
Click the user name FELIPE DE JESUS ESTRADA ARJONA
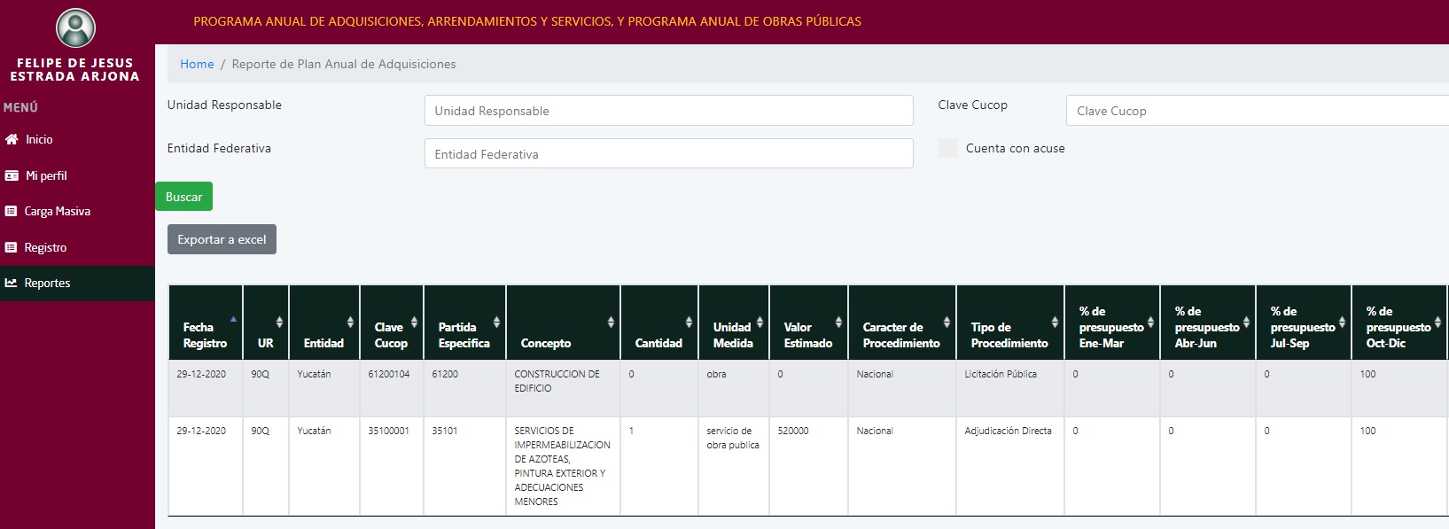tap(75, 70)
